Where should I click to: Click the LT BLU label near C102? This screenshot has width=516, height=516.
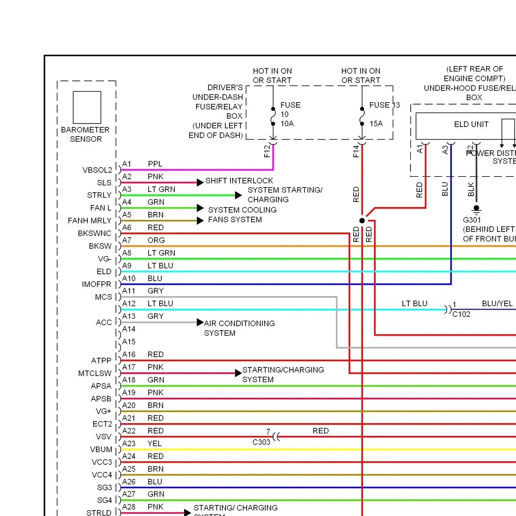(x=415, y=303)
